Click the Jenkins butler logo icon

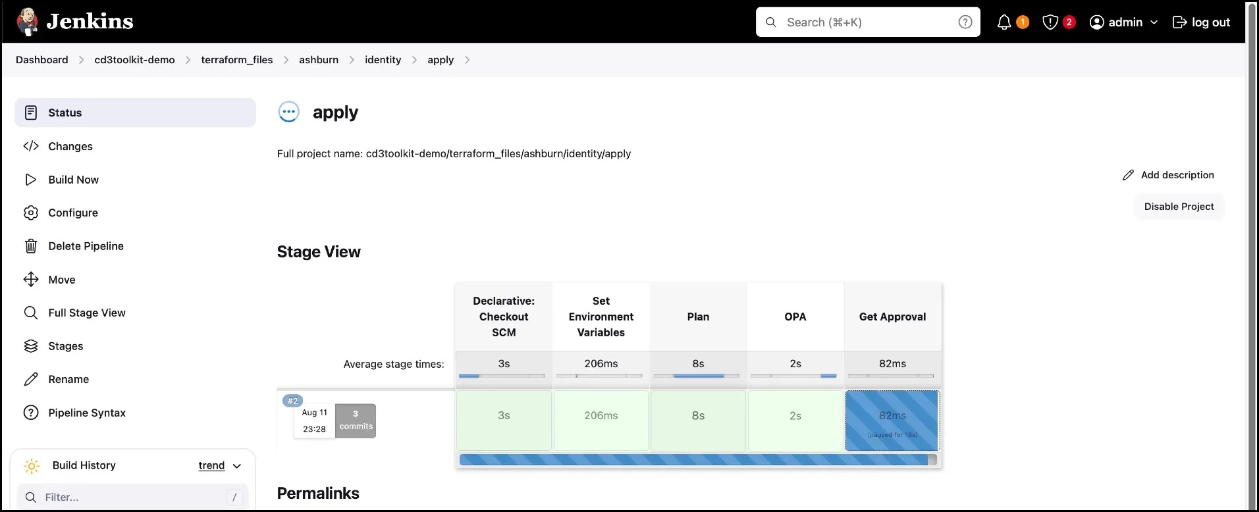coord(28,22)
